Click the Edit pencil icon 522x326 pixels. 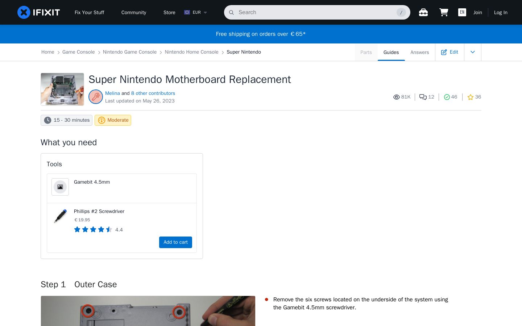pyautogui.click(x=444, y=52)
